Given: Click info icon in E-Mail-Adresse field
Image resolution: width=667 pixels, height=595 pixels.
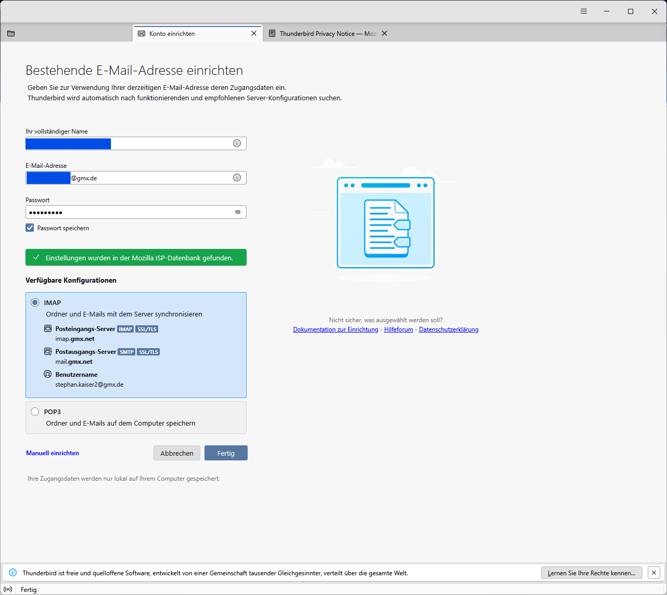Looking at the screenshot, I should coord(237,178).
